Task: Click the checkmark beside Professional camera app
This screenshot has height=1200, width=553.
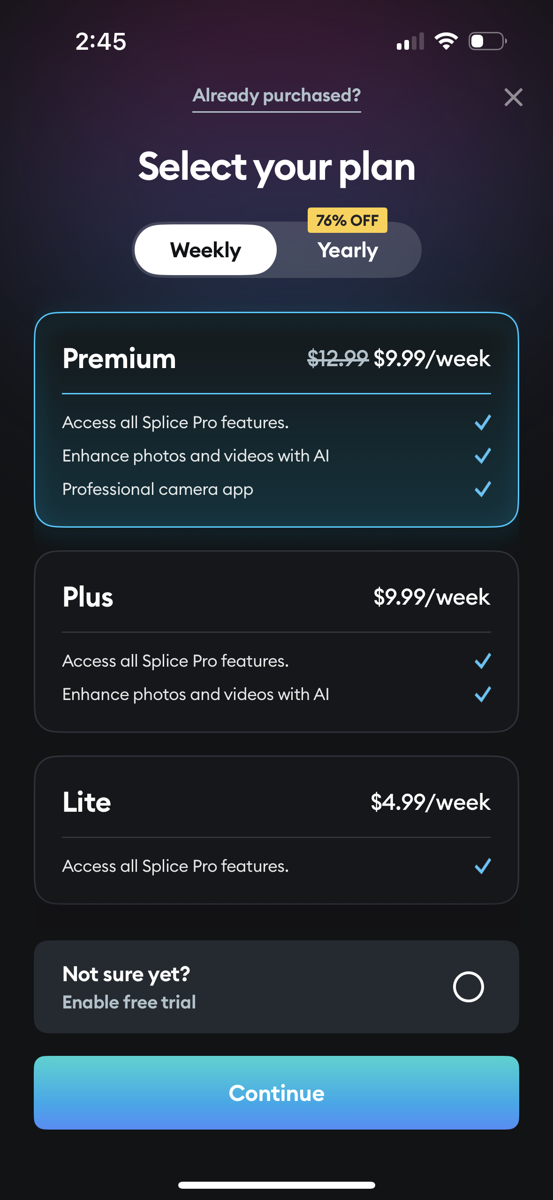Action: pyautogui.click(x=482, y=489)
